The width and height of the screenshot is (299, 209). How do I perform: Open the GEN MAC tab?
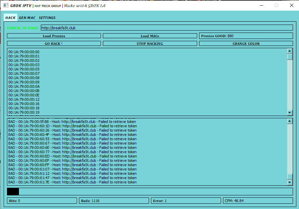[27, 18]
